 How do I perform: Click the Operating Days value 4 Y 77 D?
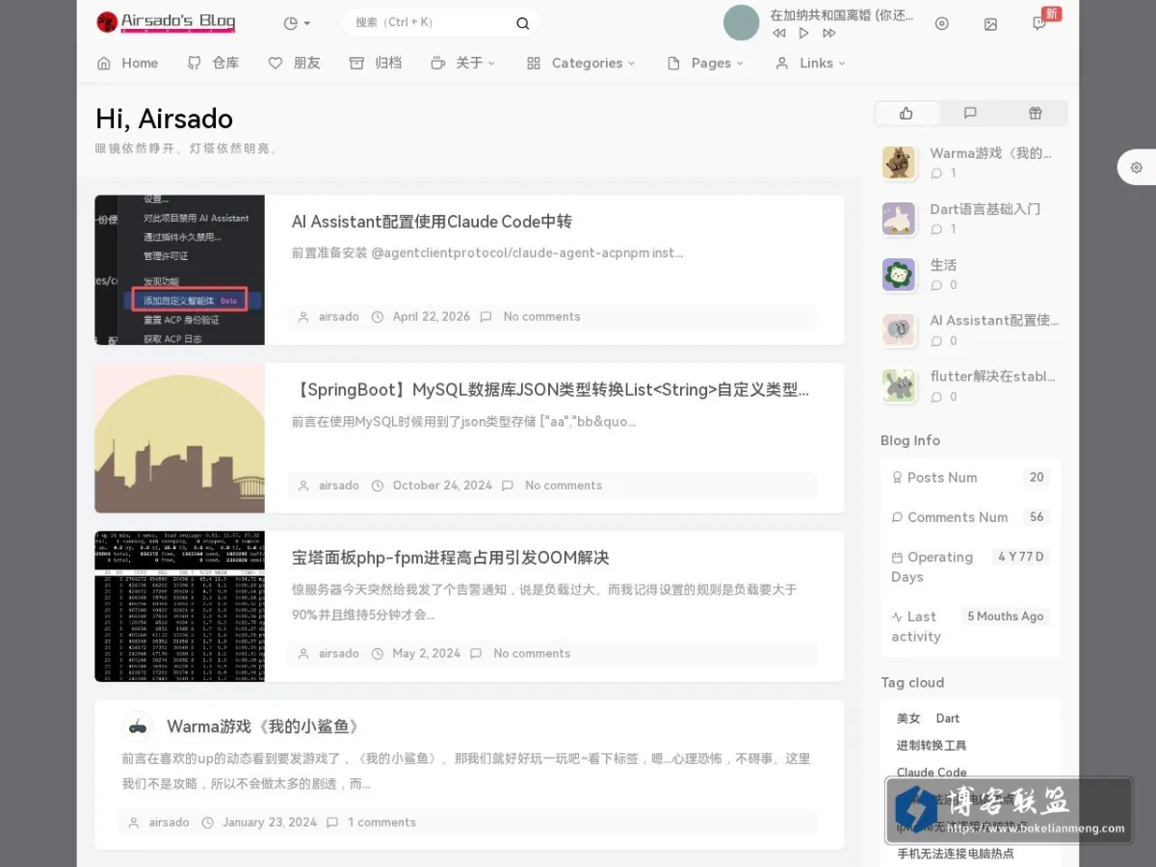(1021, 557)
